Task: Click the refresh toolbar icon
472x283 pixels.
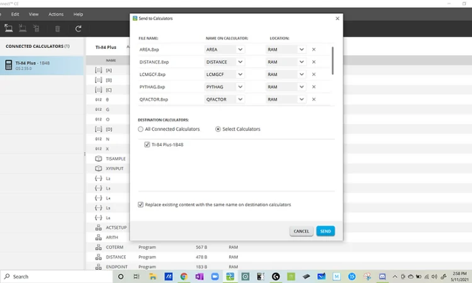Action: click(78, 28)
